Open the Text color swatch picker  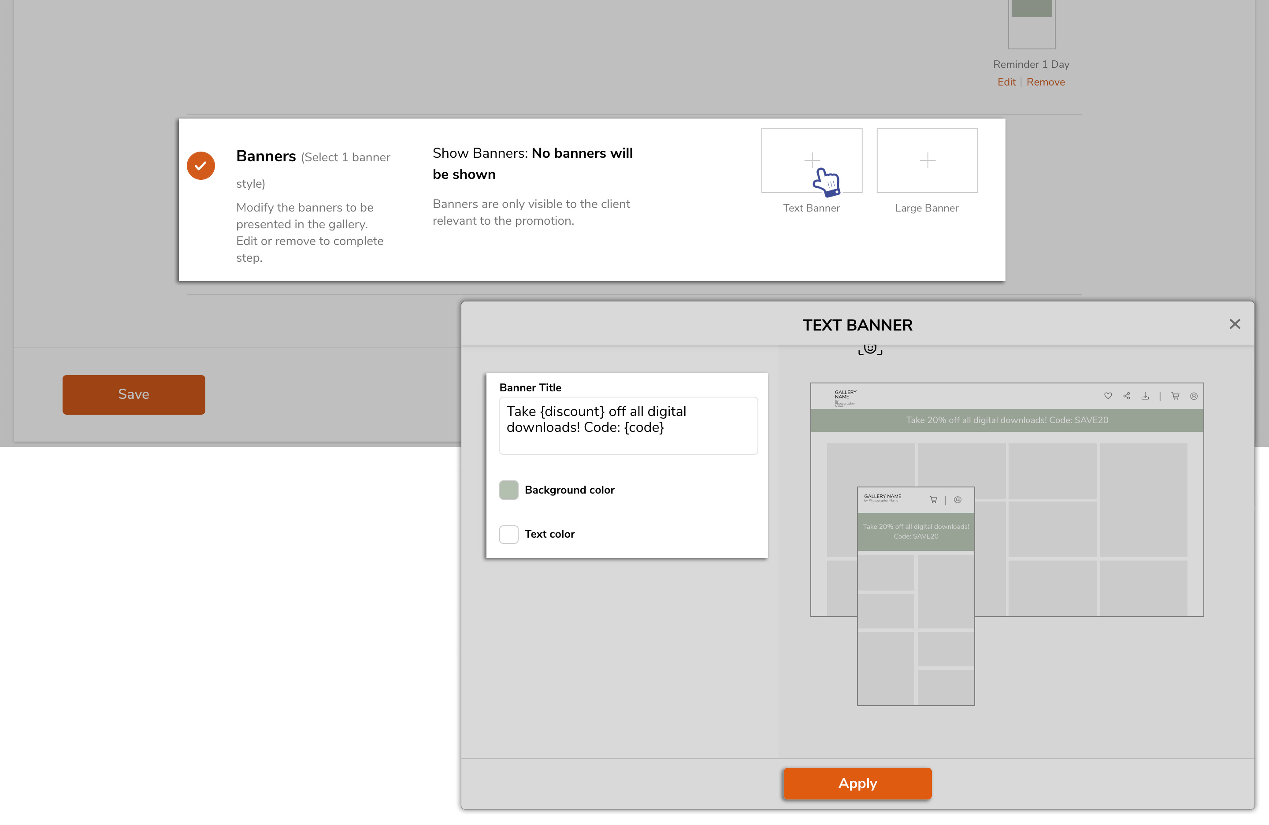(508, 534)
